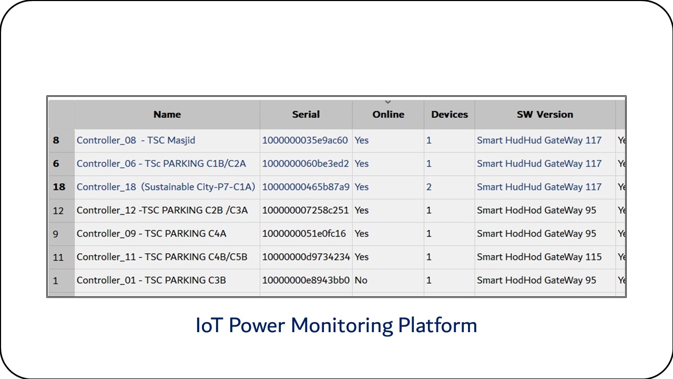Click the 'No' online status for Controller_01
673x379 pixels.
tap(361, 281)
